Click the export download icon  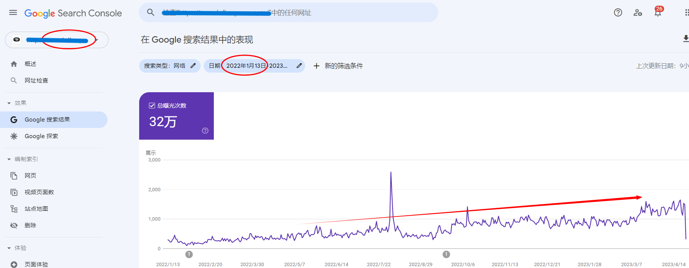click(685, 39)
